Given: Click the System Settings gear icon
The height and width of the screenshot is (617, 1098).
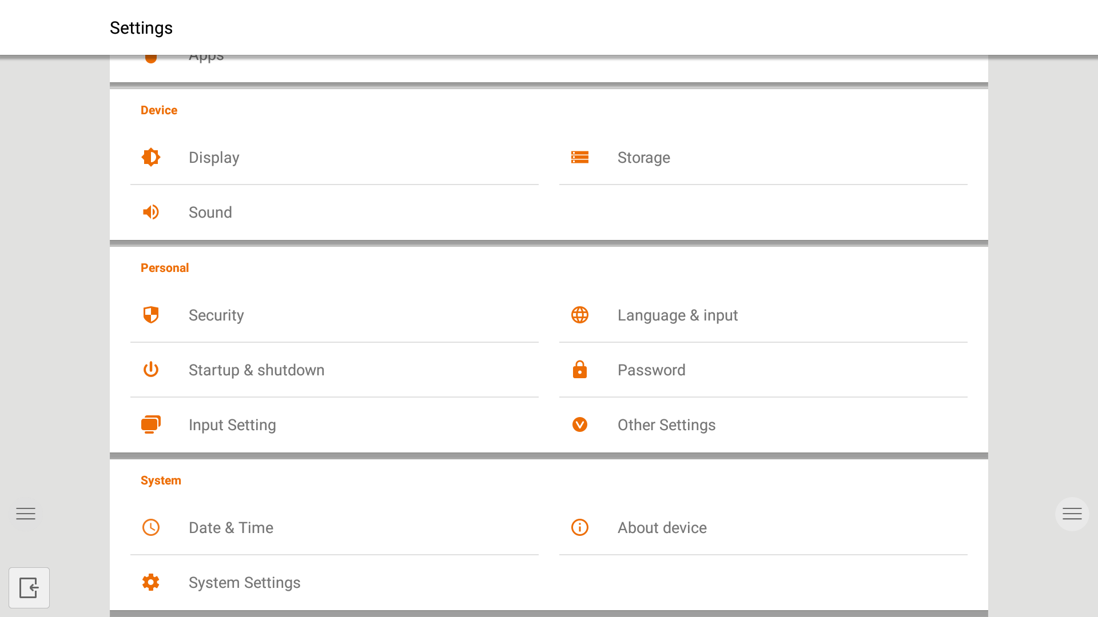Looking at the screenshot, I should [151, 582].
